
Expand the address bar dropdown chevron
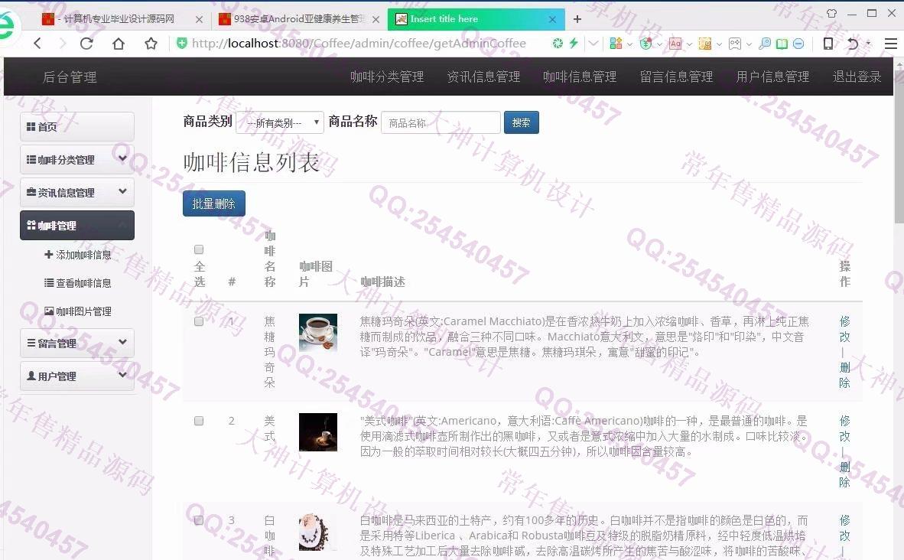(x=593, y=44)
